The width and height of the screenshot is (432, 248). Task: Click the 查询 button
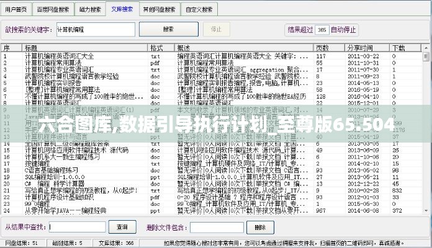tap(122, 227)
